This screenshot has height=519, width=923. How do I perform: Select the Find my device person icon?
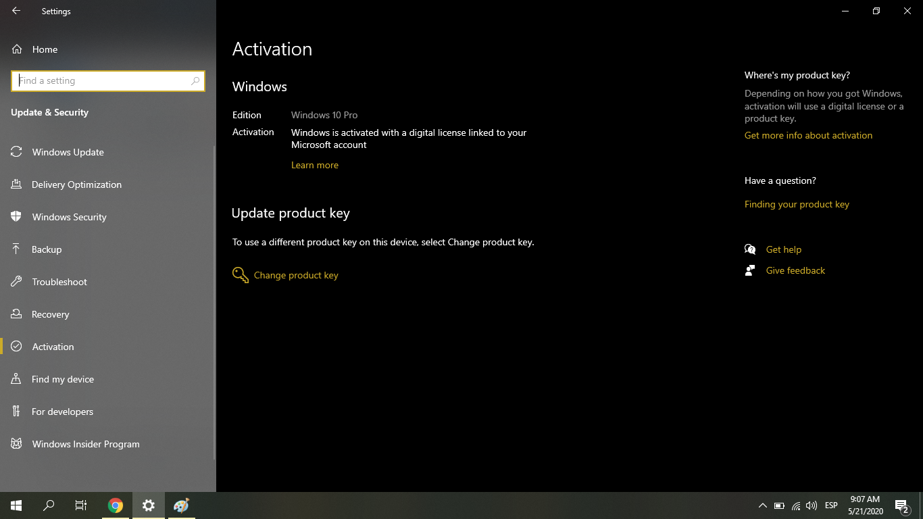coord(16,379)
